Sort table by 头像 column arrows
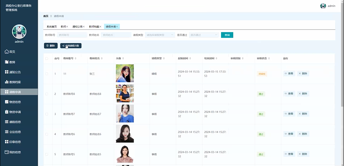 pos(123,58)
